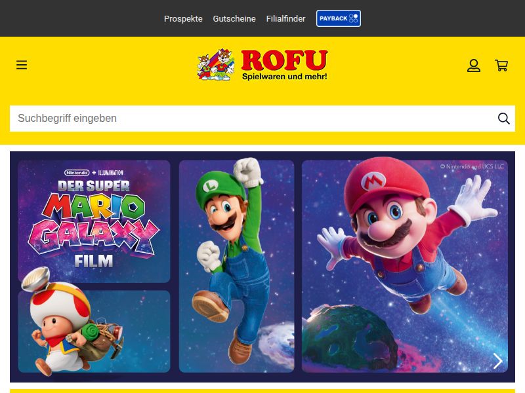Open the Prospekte link
Viewport: 525px width, 393px height.
coord(183,19)
